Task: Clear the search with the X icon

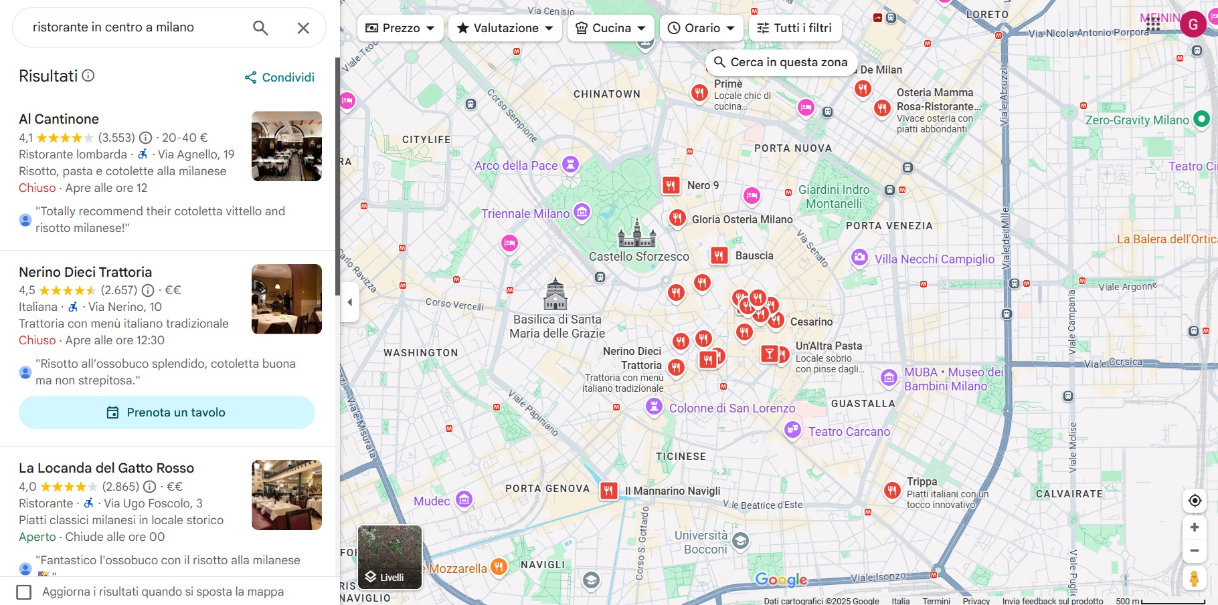Action: tap(303, 27)
